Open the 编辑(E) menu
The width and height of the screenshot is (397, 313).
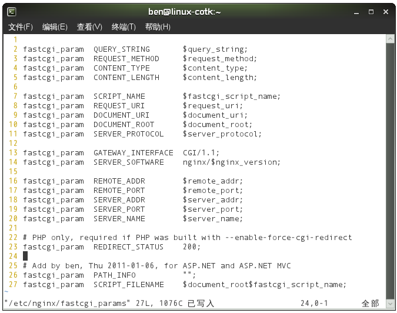(55, 27)
